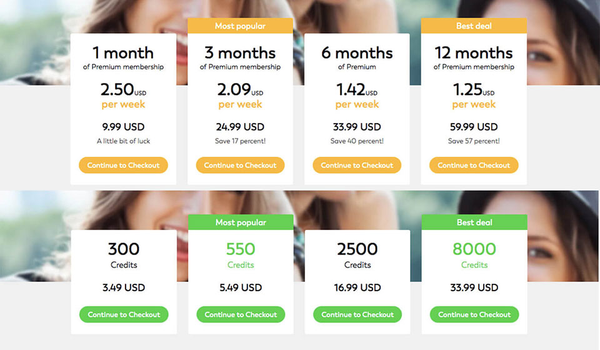
Task: Continue to Checkout for 8000 Credits
Action: click(x=474, y=314)
